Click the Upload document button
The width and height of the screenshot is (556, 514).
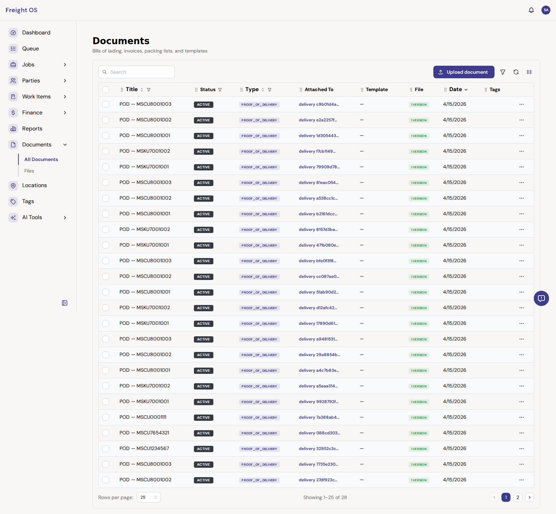[464, 72]
